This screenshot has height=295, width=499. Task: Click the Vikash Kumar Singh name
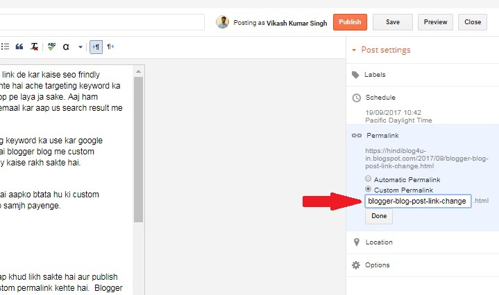[x=296, y=23]
